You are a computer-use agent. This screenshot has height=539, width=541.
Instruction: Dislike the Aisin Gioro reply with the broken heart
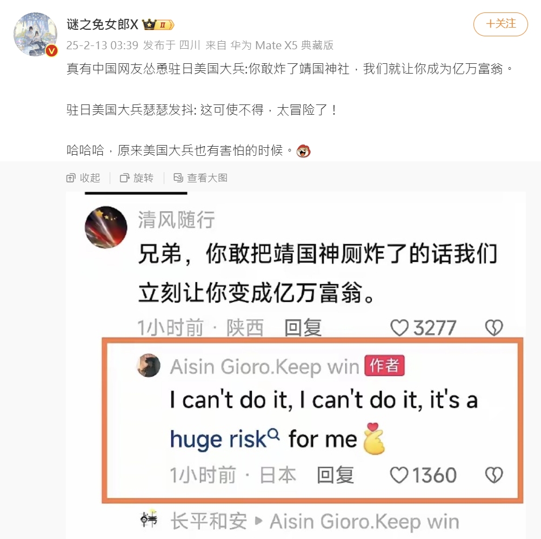[x=494, y=475]
